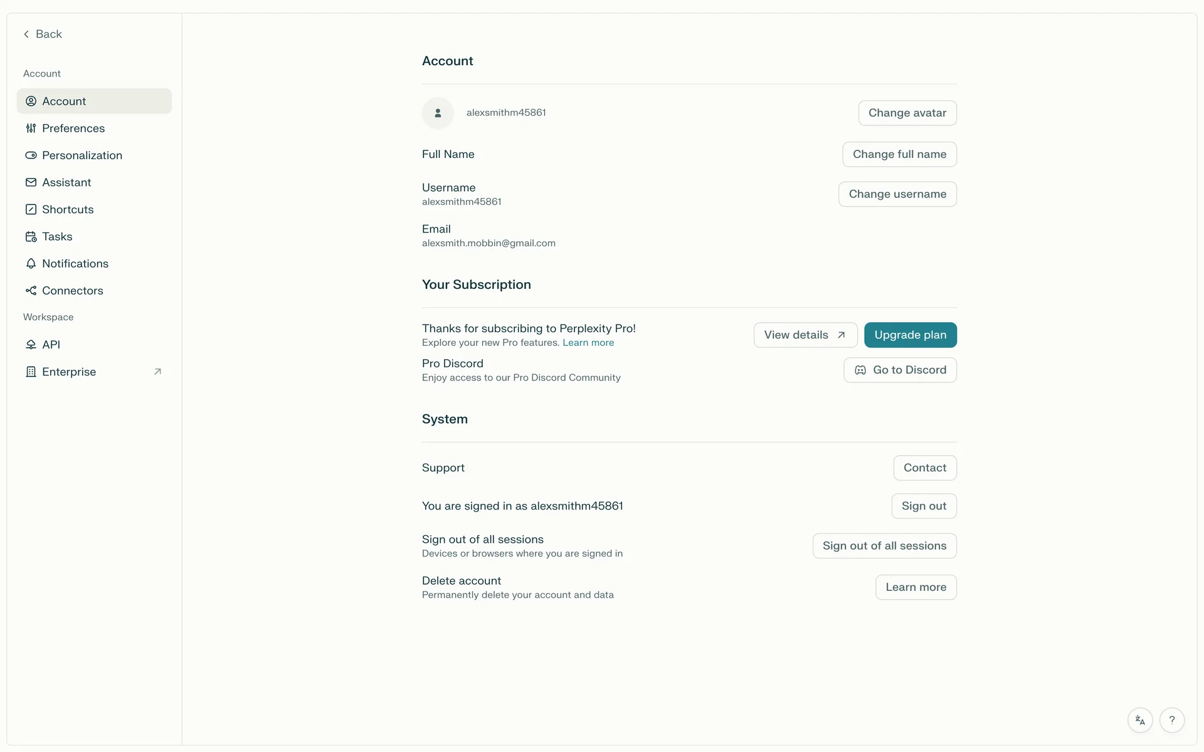Open Preferences settings page

pyautogui.click(x=73, y=128)
